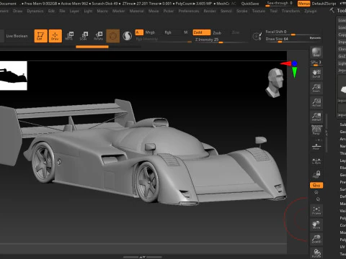The height and width of the screenshot is (259, 346).
Task: Click the Copy Tool button
Action: (x=342, y=35)
